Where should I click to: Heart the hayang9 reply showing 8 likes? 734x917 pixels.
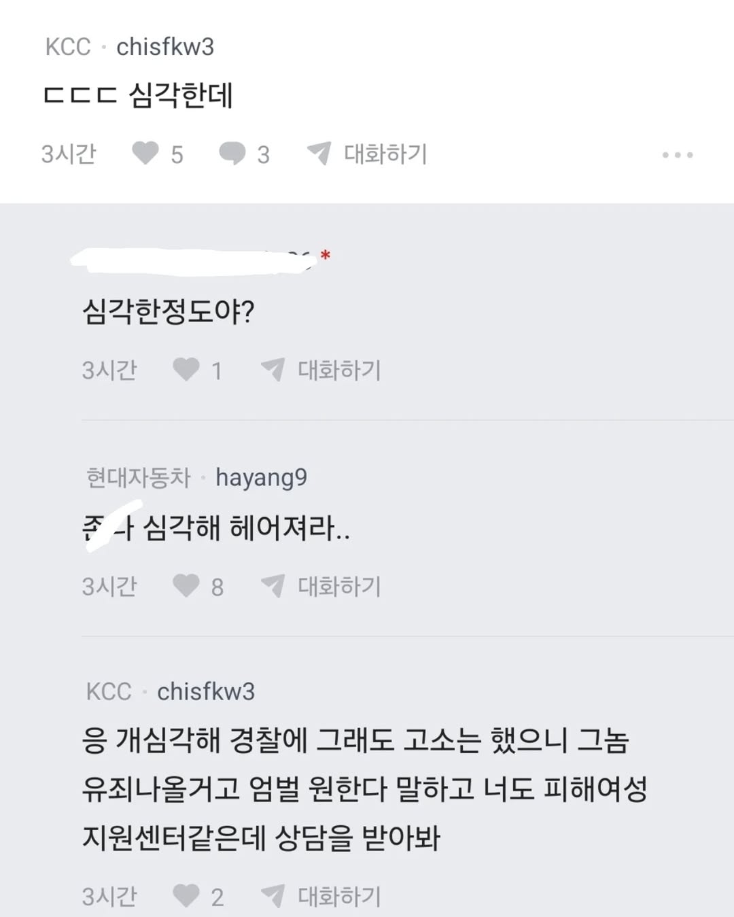[186, 585]
